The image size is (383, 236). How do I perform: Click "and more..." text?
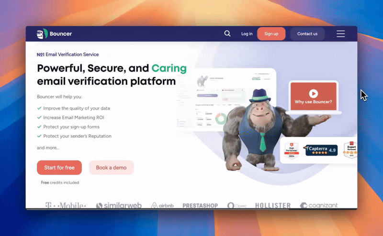coord(48,148)
